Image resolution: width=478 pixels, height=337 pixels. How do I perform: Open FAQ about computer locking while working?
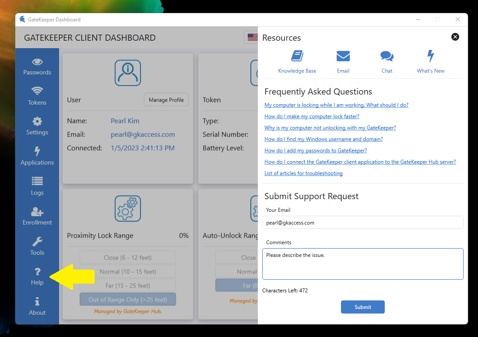pos(336,105)
